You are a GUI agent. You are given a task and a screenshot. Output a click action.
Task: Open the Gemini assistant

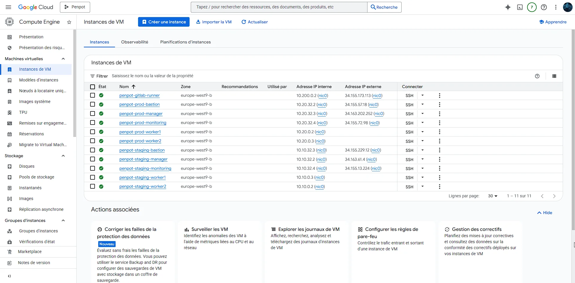click(x=508, y=7)
